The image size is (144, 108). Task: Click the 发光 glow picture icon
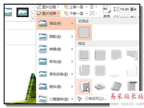coord(43,62)
